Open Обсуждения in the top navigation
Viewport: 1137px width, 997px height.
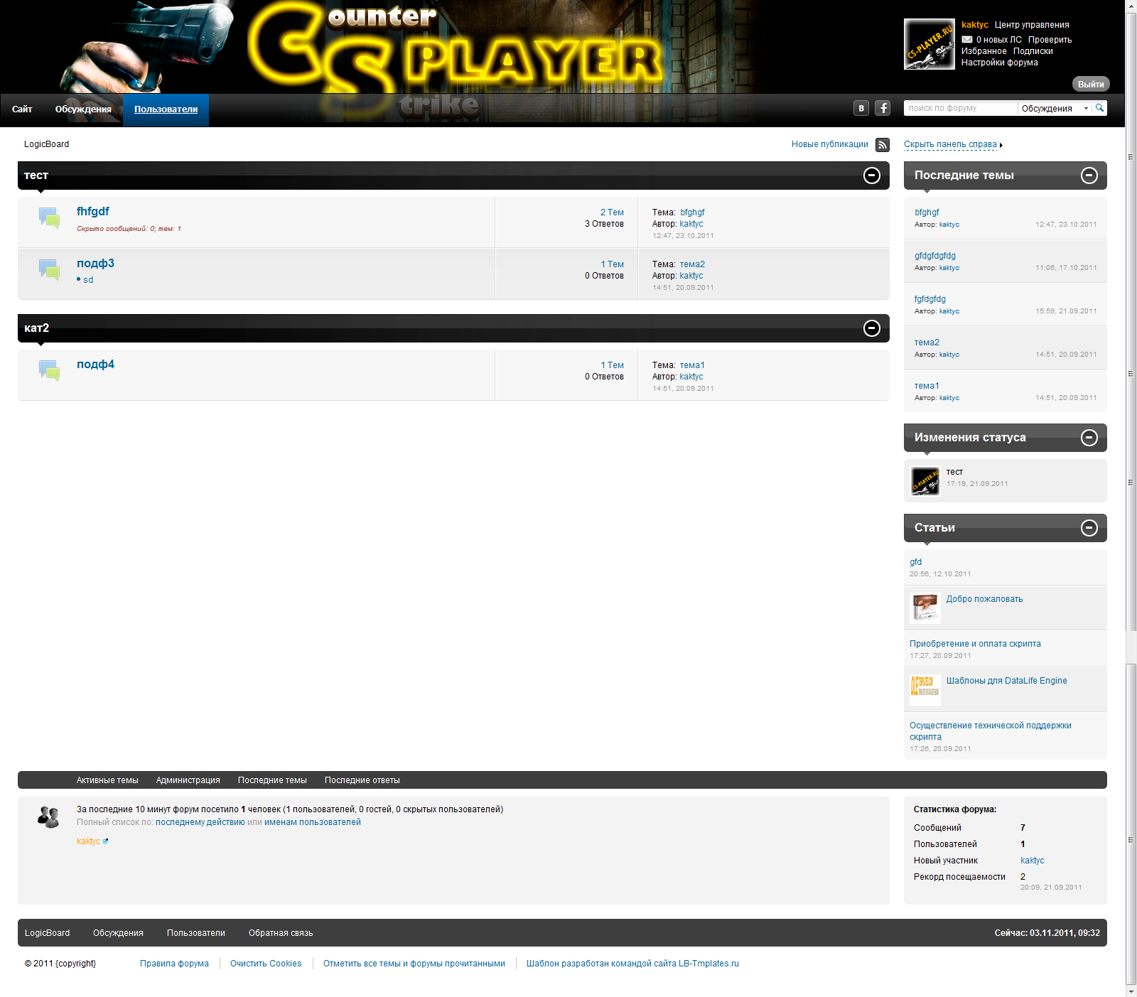point(83,109)
